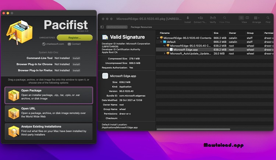
Task: Install Browser Plug-In for Firefox
Action: coord(76,70)
